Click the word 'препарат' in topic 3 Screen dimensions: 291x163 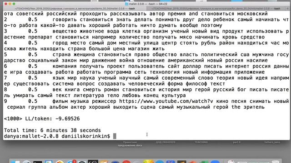click(x=40, y=37)
